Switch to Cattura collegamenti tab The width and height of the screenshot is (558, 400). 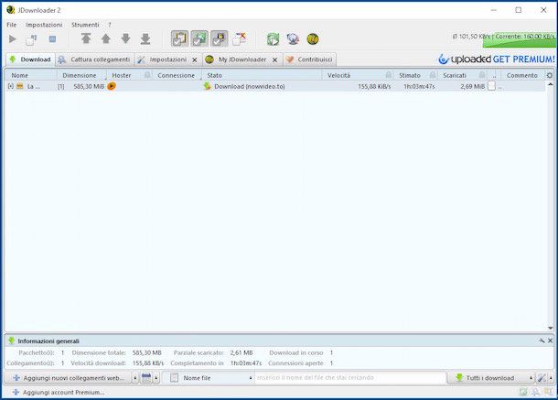(x=94, y=59)
